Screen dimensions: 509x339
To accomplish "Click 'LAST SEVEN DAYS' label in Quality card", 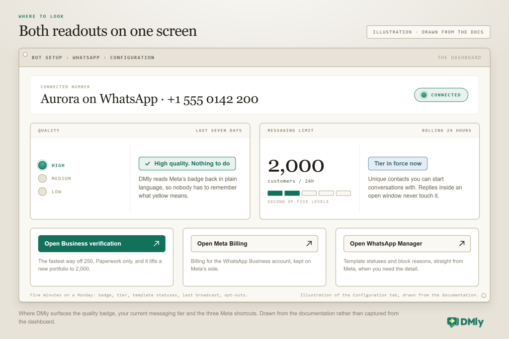I will pyautogui.click(x=219, y=131).
